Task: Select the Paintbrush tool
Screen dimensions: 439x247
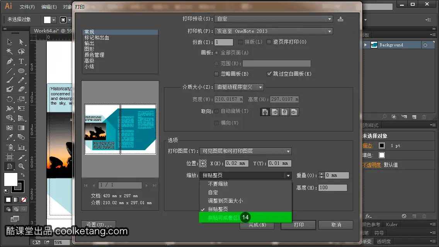Action: 10,80
